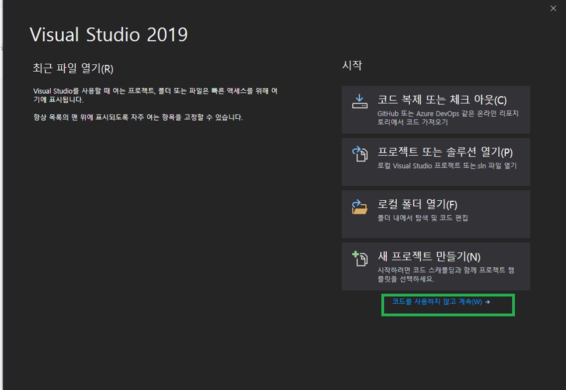Click the '최근 파일 열기(R)' heading
The height and width of the screenshot is (390, 566).
coord(73,68)
